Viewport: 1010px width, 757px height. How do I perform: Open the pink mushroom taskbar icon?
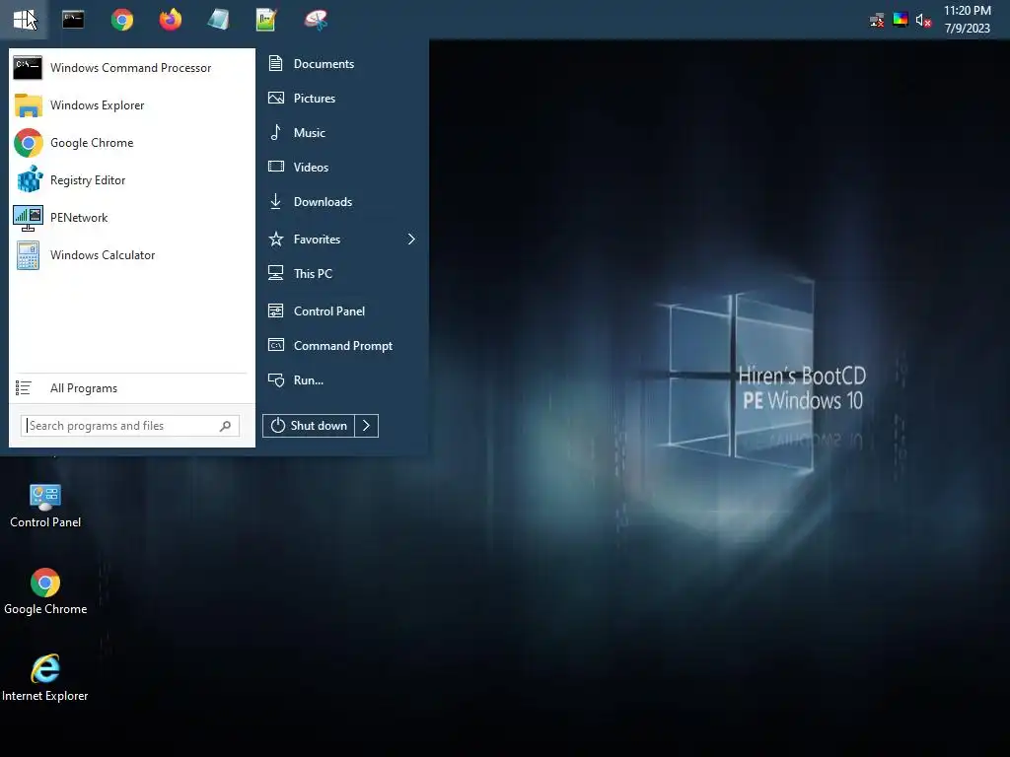316,20
